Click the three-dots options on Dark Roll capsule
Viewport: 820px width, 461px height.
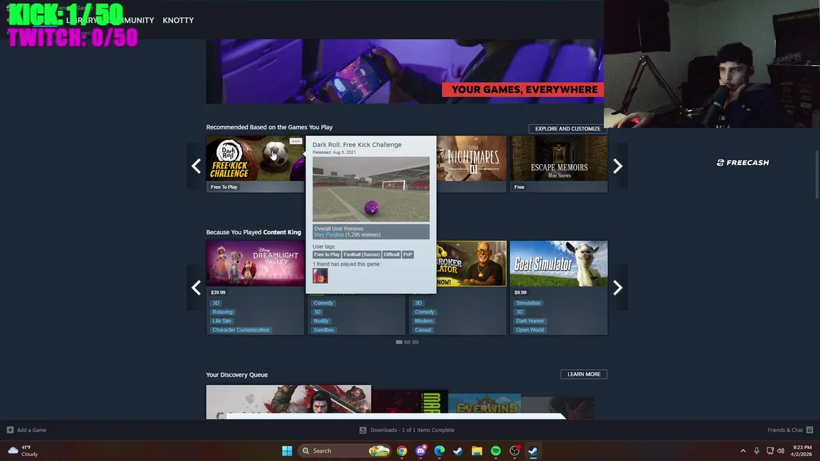pyautogui.click(x=295, y=141)
